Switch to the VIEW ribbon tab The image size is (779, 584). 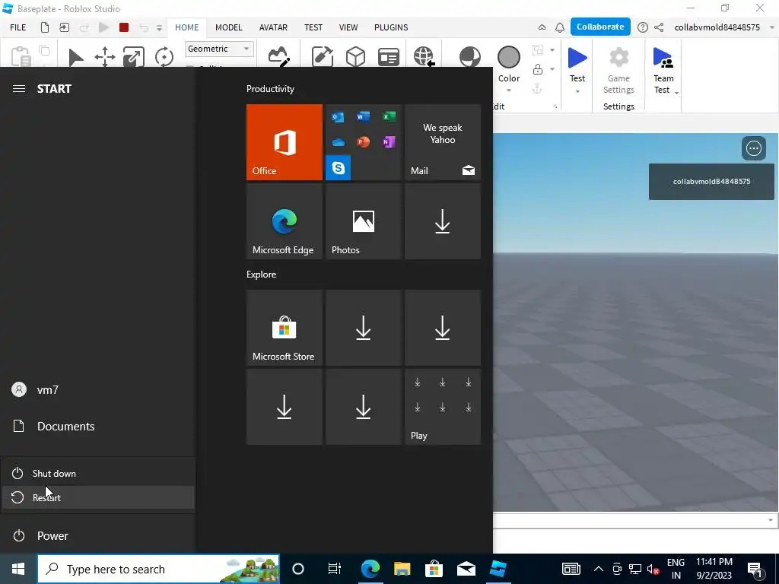point(348,27)
